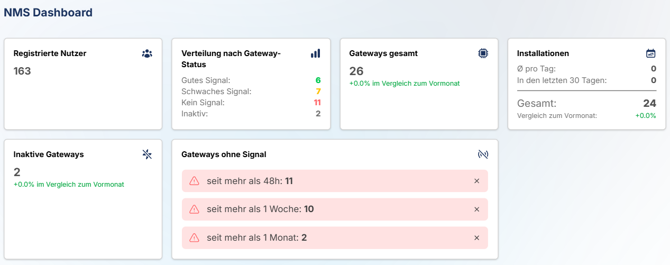
Task: Select the Schwaches Signal count of 7
Action: (x=318, y=92)
